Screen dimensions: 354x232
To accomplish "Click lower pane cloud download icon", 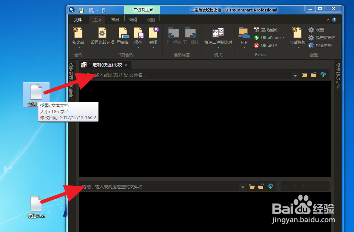I will pyautogui.click(x=270, y=187).
